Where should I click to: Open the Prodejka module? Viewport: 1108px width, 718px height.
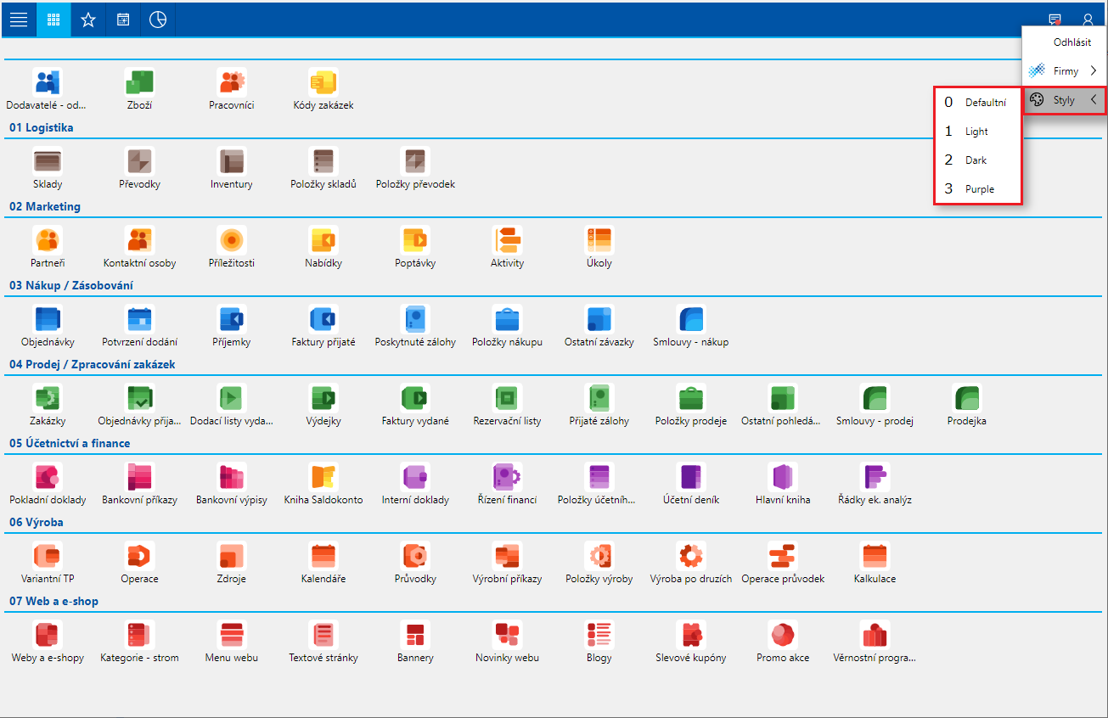click(967, 404)
